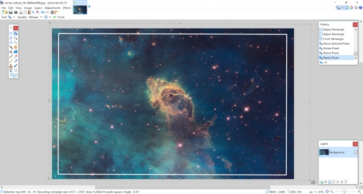The image size is (363, 194).
Task: Click the New image toolbar icon
Action: click(2, 12)
